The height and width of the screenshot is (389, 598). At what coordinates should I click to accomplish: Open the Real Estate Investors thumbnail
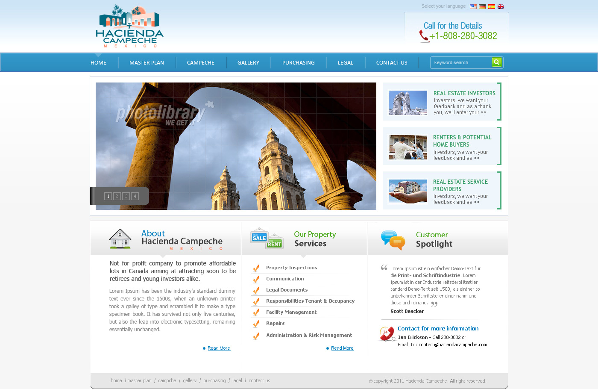407,103
